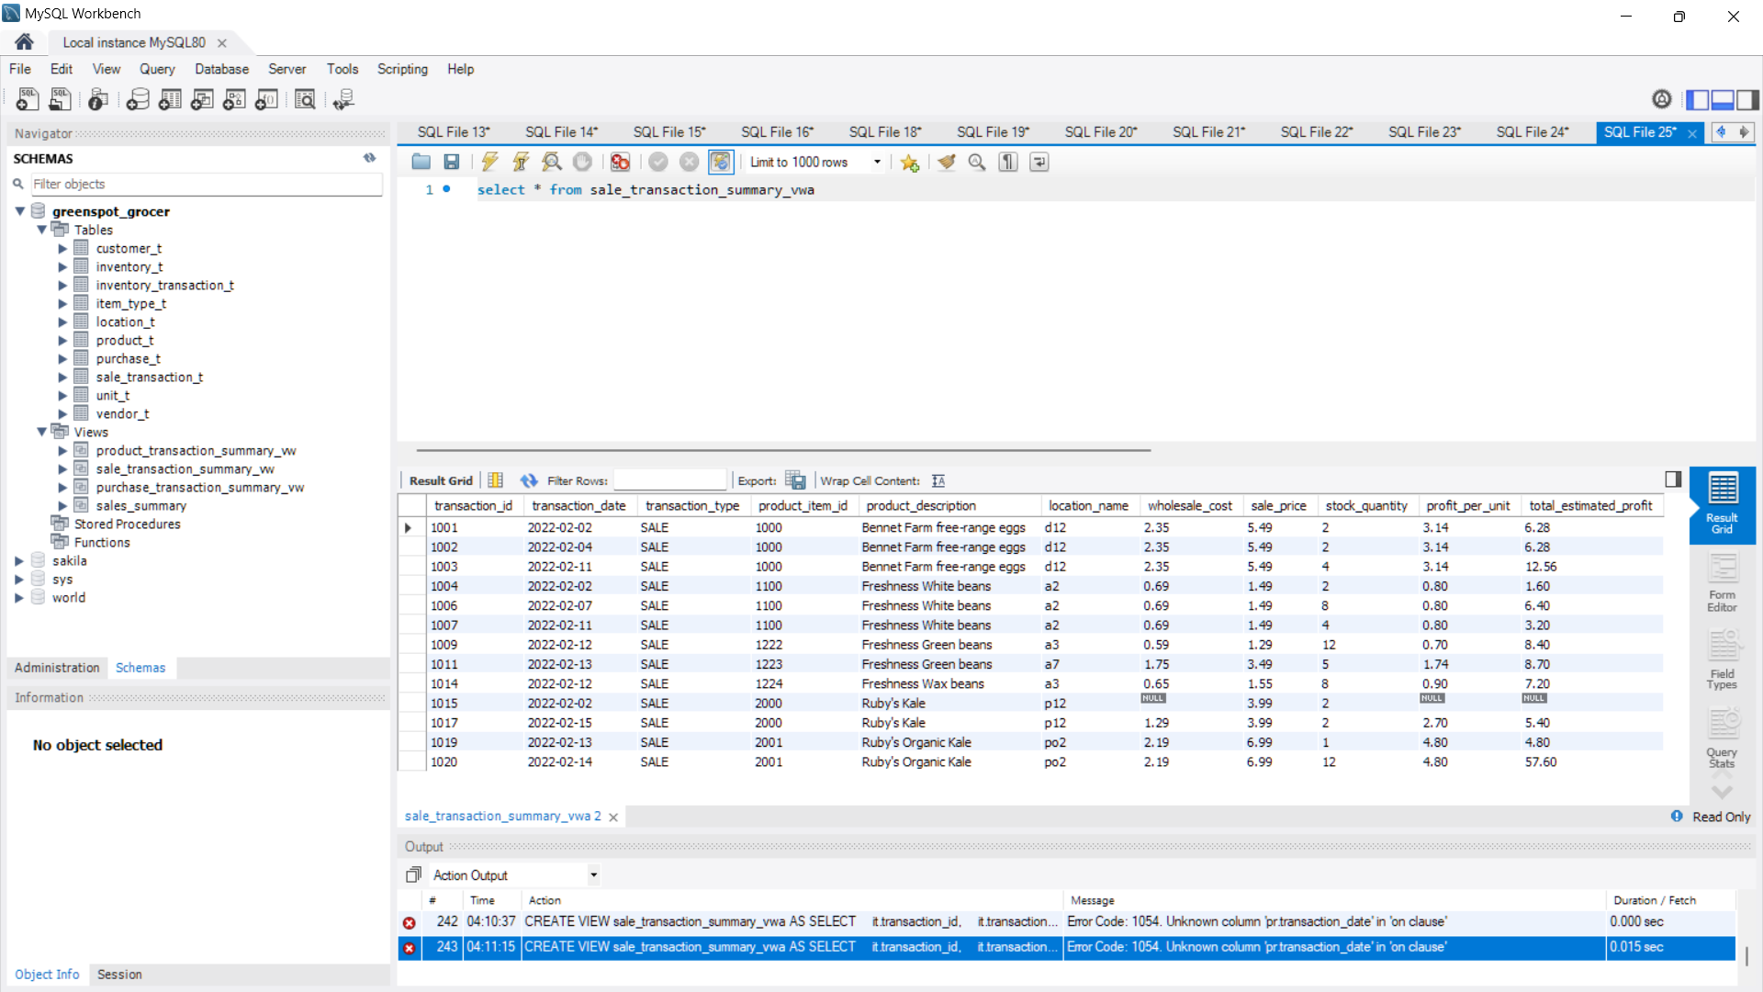Select Result Grid view button
Image resolution: width=1763 pixels, height=992 pixels.
1723,503
